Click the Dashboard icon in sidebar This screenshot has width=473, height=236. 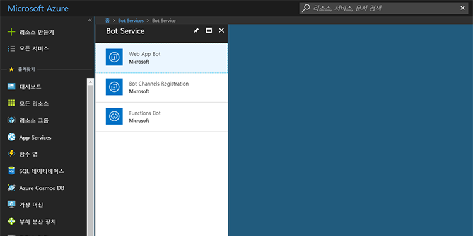click(11, 87)
